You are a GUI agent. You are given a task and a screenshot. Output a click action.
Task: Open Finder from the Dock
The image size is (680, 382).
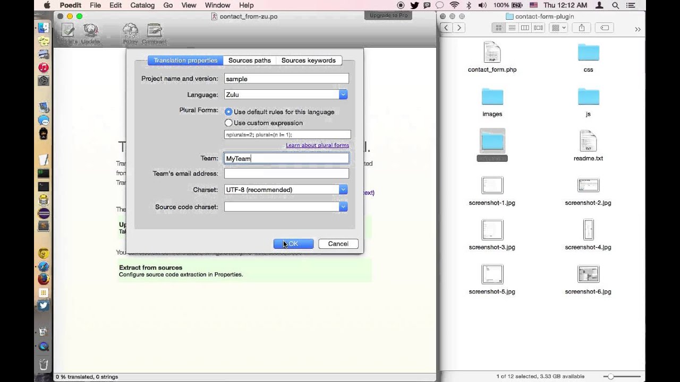(x=44, y=28)
